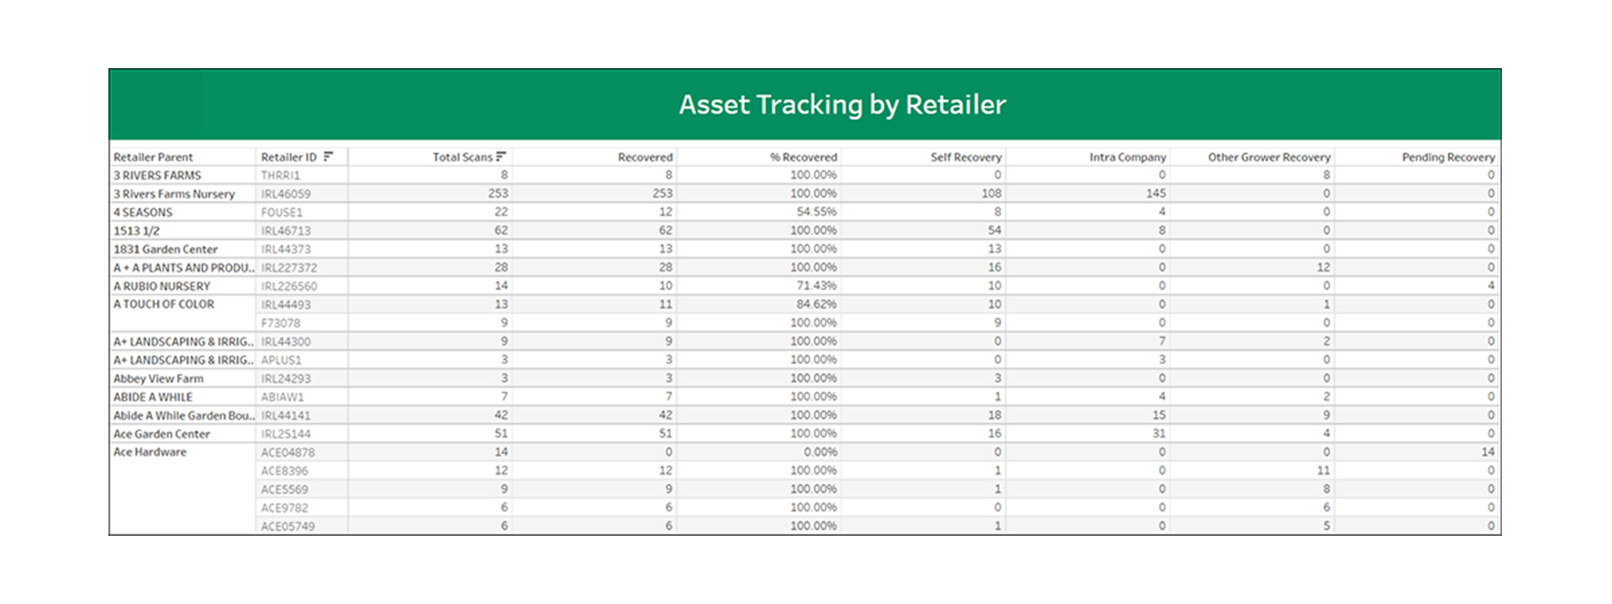The image size is (1612, 604).
Task: Click the Ace Hardware retailer parent
Action: tap(150, 452)
